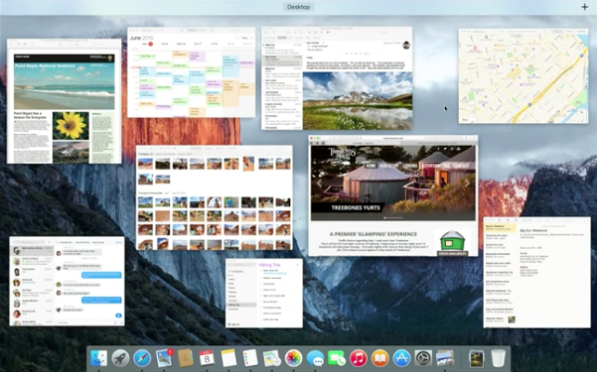Click the Treebones logo in Safari window
This screenshot has height=372, width=597.
coord(343,154)
